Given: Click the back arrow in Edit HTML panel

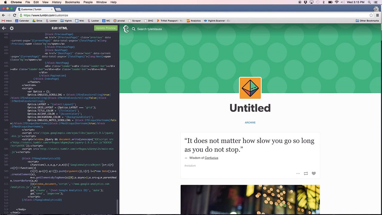Looking at the screenshot, I should pyautogui.click(x=4, y=28).
